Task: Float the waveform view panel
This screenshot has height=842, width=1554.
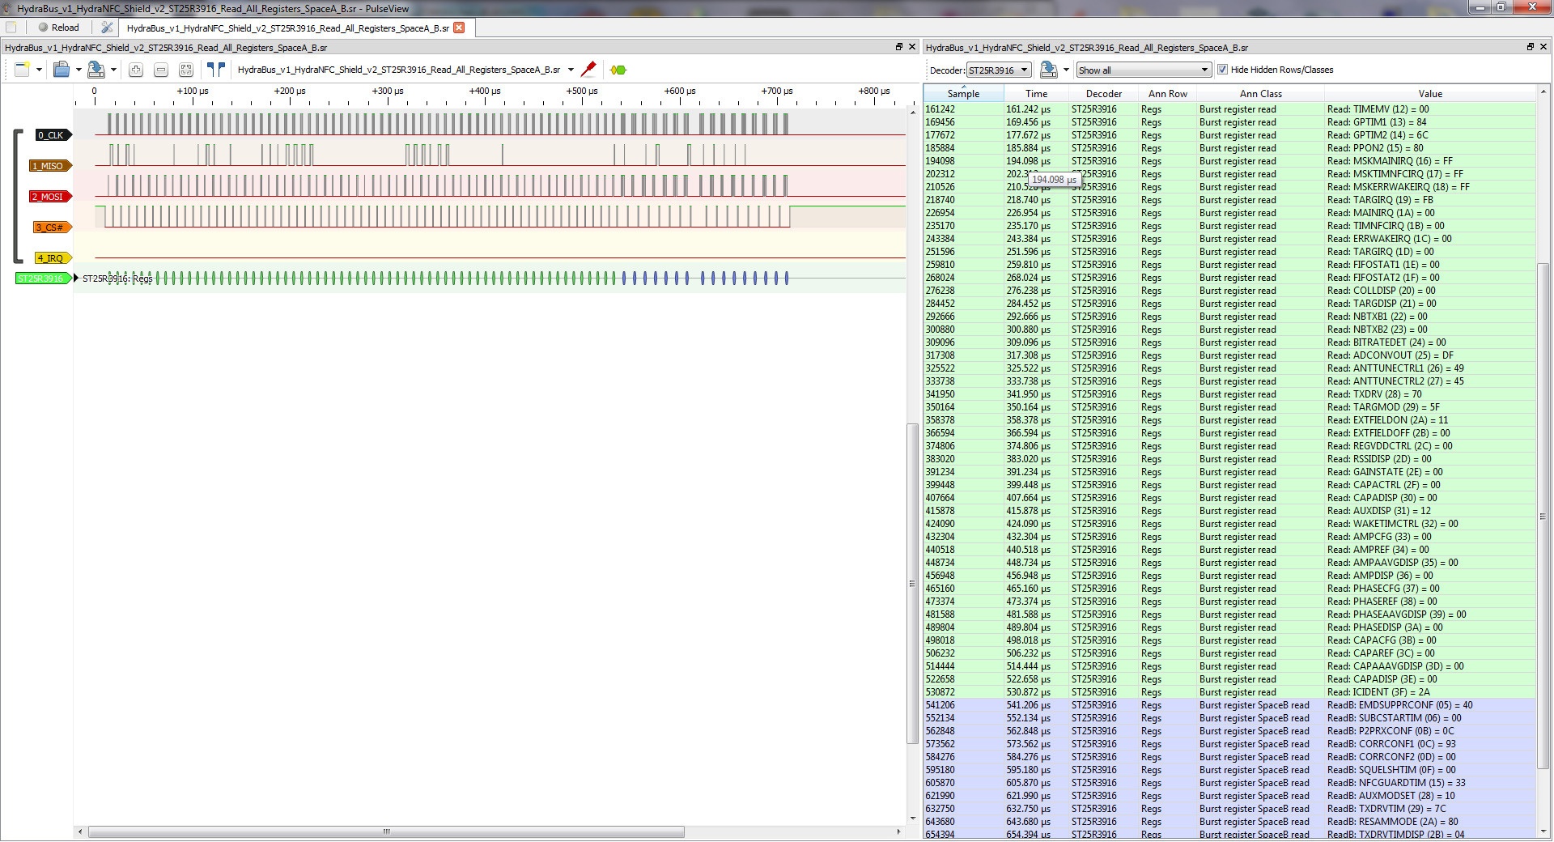Action: coord(899,47)
